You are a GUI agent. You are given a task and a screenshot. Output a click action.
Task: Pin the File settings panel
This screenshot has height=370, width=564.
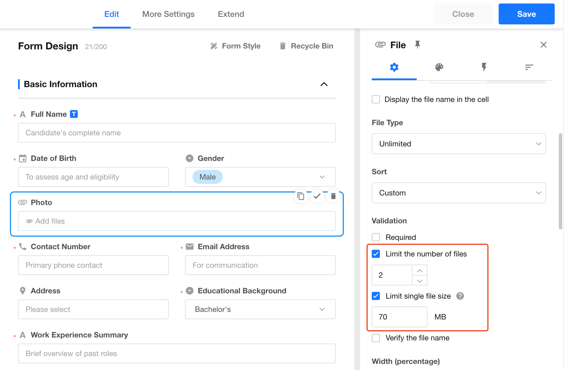pyautogui.click(x=417, y=45)
